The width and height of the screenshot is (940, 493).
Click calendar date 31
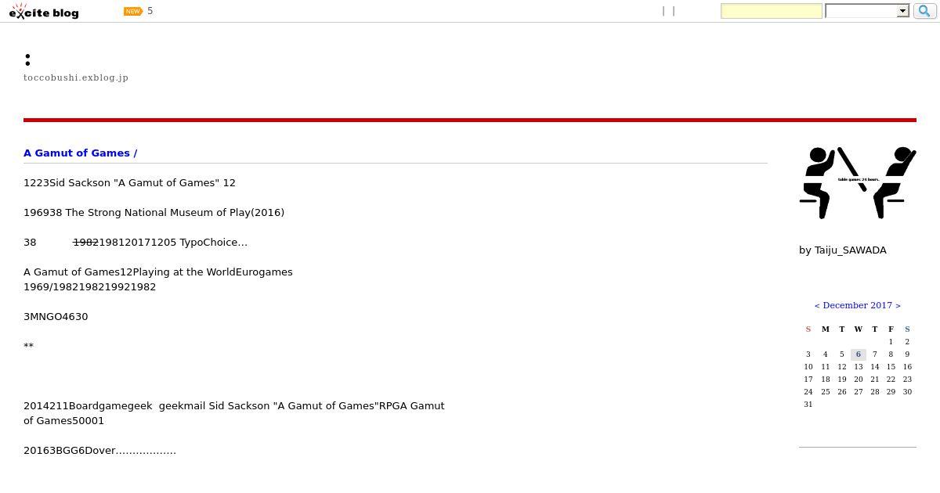[x=808, y=404]
